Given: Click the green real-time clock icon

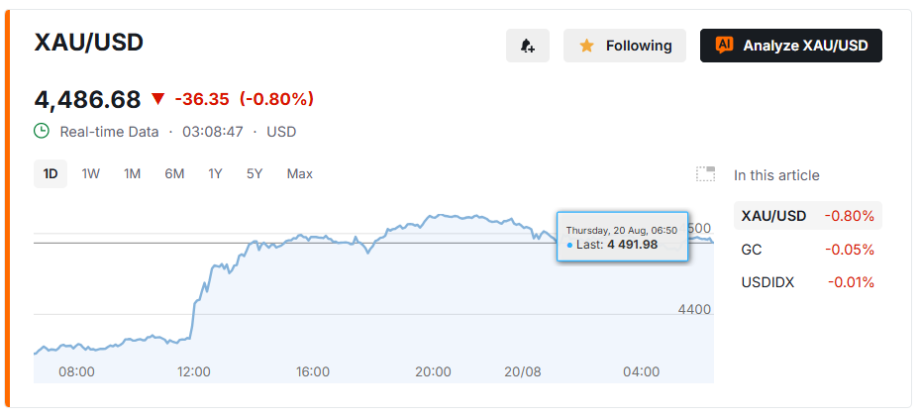Looking at the screenshot, I should coord(42,132).
